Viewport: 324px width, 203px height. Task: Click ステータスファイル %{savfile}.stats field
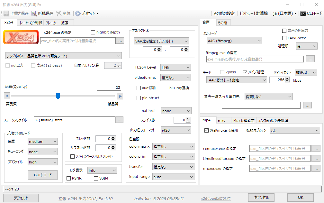click(74, 120)
